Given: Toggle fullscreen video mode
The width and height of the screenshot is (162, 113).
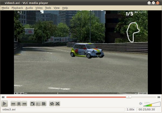Looking at the screenshot, I should tap(33, 104).
